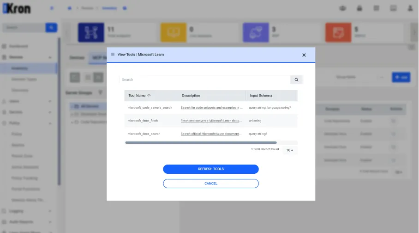Click the CANCEL button
Screen dimensions: 419x233
tap(211, 184)
